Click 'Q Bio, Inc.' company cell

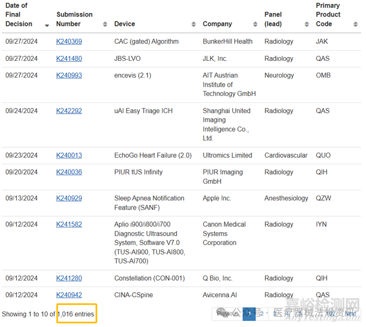click(217, 279)
